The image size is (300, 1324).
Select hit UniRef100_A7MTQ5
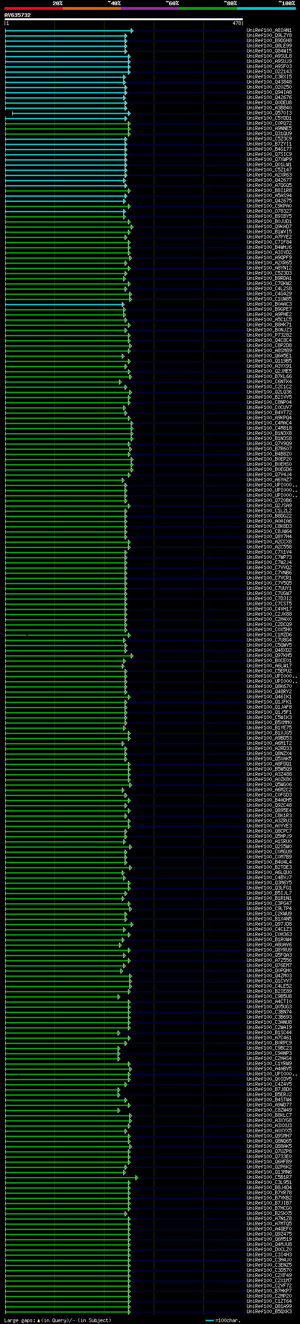pos(269,1224)
